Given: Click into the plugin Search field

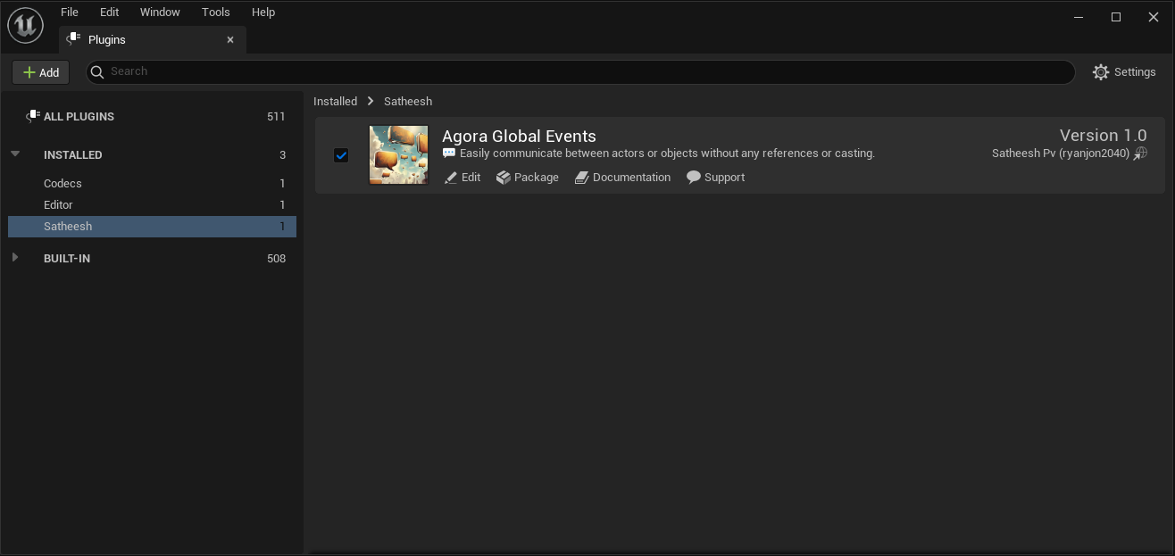Looking at the screenshot, I should coord(580,72).
